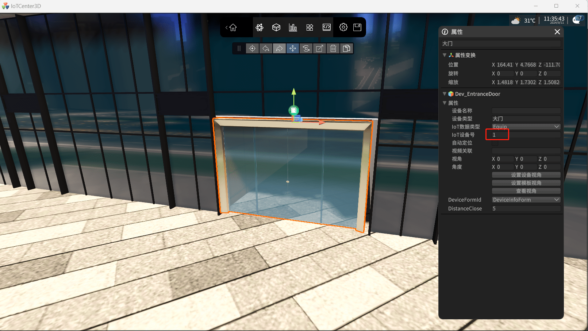Click the 视角 Y value field
The width and height of the screenshot is (588, 331).
pyautogui.click(x=528, y=159)
